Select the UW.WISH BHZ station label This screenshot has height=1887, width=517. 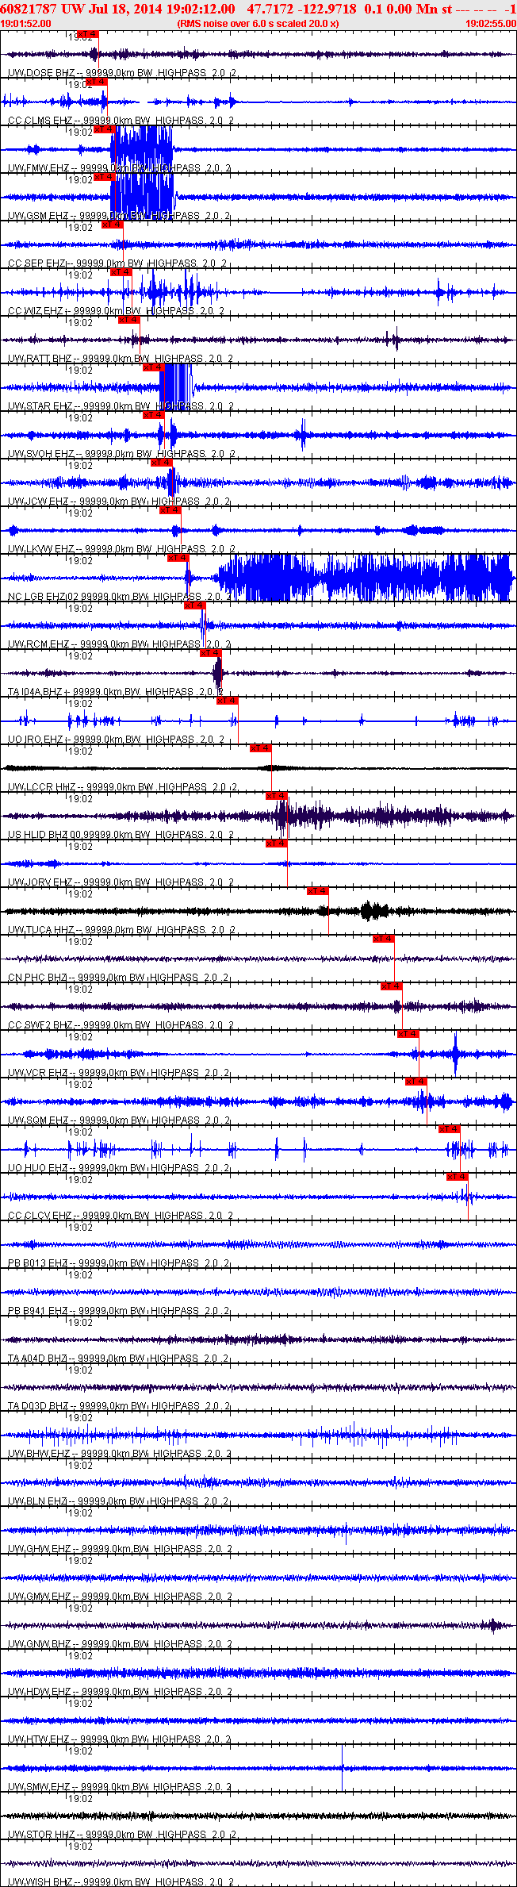[40, 1882]
